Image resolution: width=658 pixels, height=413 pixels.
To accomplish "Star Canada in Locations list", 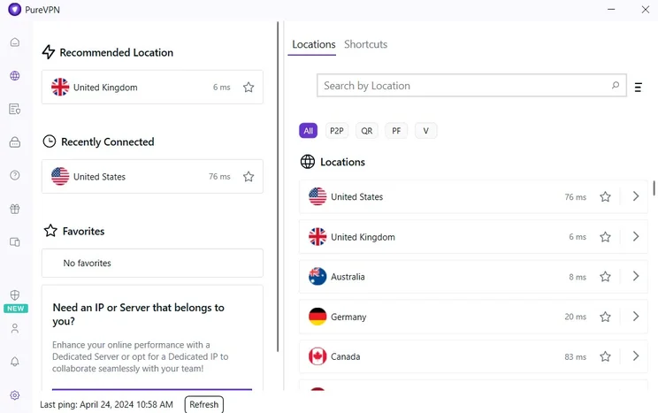I will pyautogui.click(x=605, y=356).
